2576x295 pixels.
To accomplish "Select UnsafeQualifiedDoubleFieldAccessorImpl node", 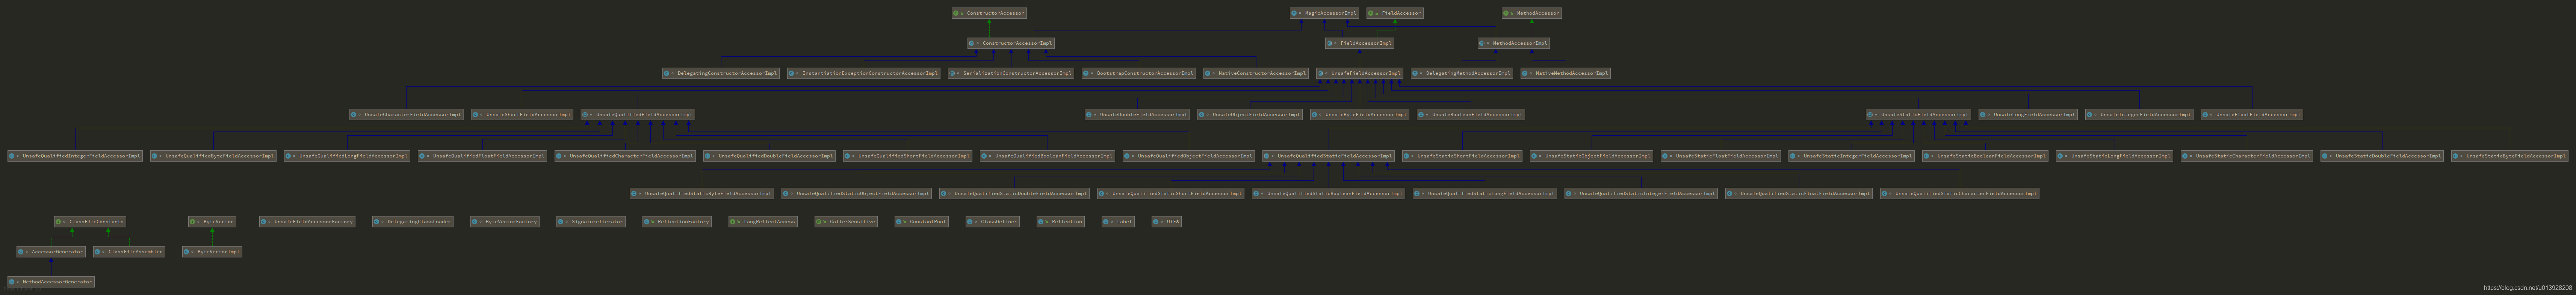I will coord(769,156).
